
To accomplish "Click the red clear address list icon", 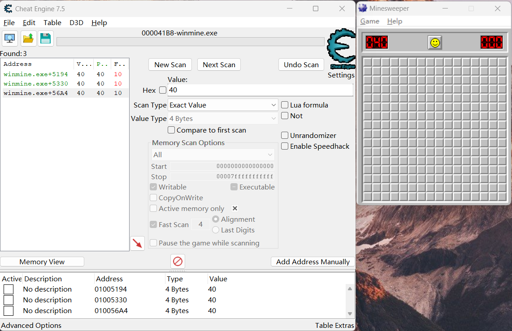I will pos(178,261).
